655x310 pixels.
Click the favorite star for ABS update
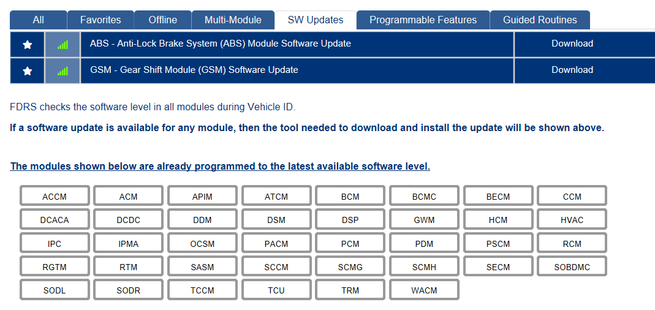(28, 44)
